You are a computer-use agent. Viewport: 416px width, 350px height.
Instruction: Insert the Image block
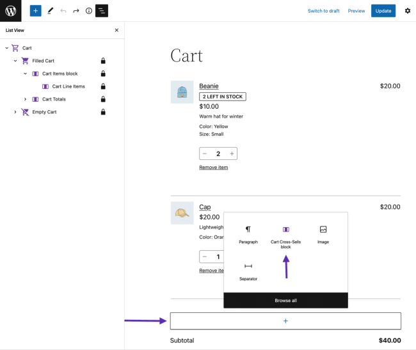[323, 234]
